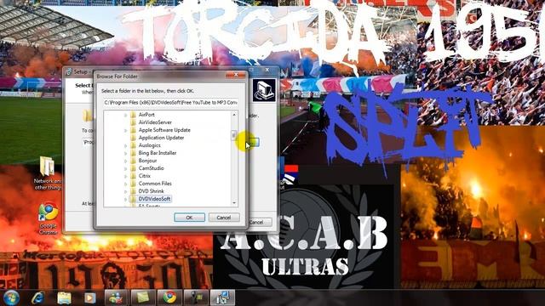
Task: Click the Setup installer taskbar icon
Action: [x=222, y=297]
